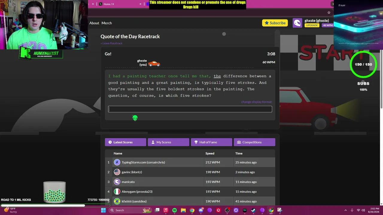Click gavinc US flag icon
The width and height of the screenshot is (383, 215).
pos(117,172)
